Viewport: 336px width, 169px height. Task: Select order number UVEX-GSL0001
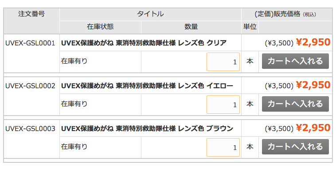coord(30,43)
